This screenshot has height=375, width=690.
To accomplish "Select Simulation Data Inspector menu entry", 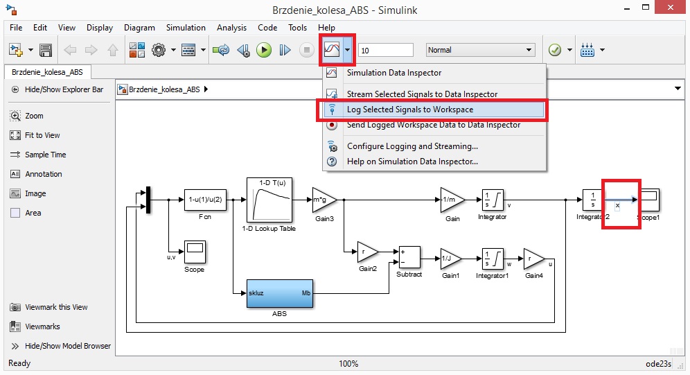I will (435, 73).
